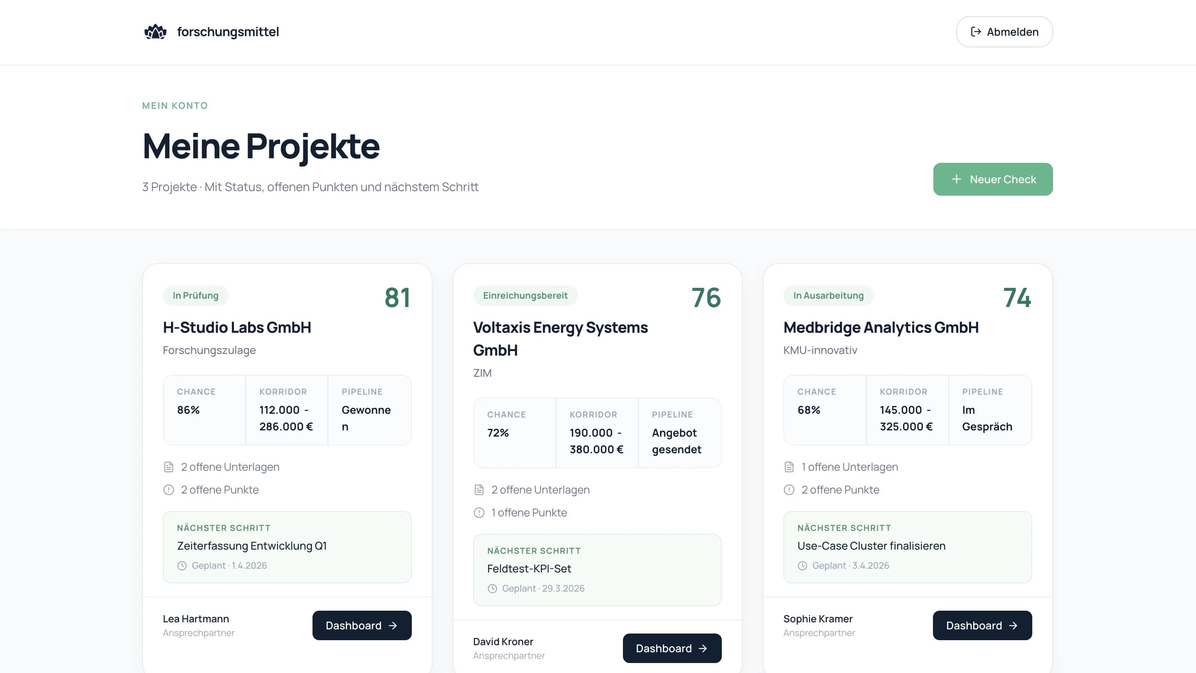Click the plus icon on Neuer Check
This screenshot has width=1196, height=673.
tap(956, 179)
